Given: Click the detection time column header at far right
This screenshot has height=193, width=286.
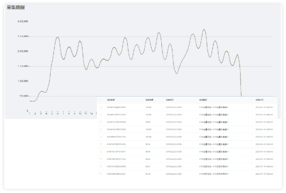Looking at the screenshot, I should coord(260,100).
